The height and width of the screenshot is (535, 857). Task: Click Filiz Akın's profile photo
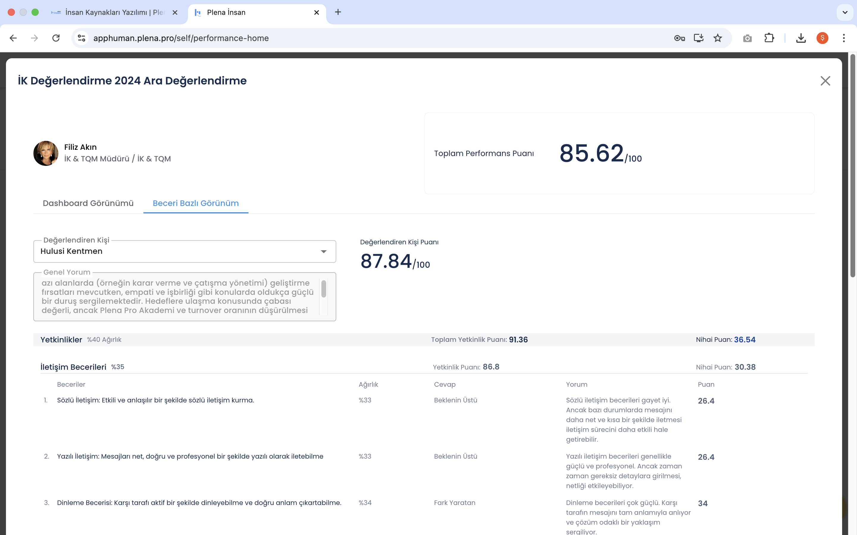(x=46, y=153)
